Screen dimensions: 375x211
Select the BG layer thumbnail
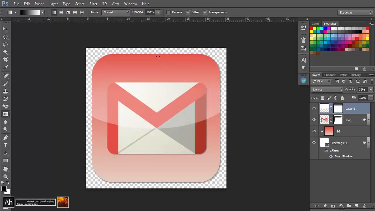tap(329, 131)
